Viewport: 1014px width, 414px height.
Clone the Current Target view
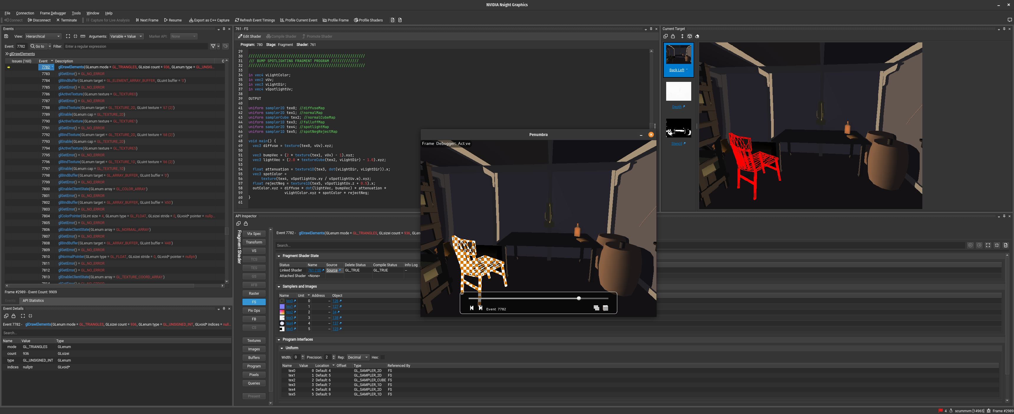pyautogui.click(x=665, y=36)
